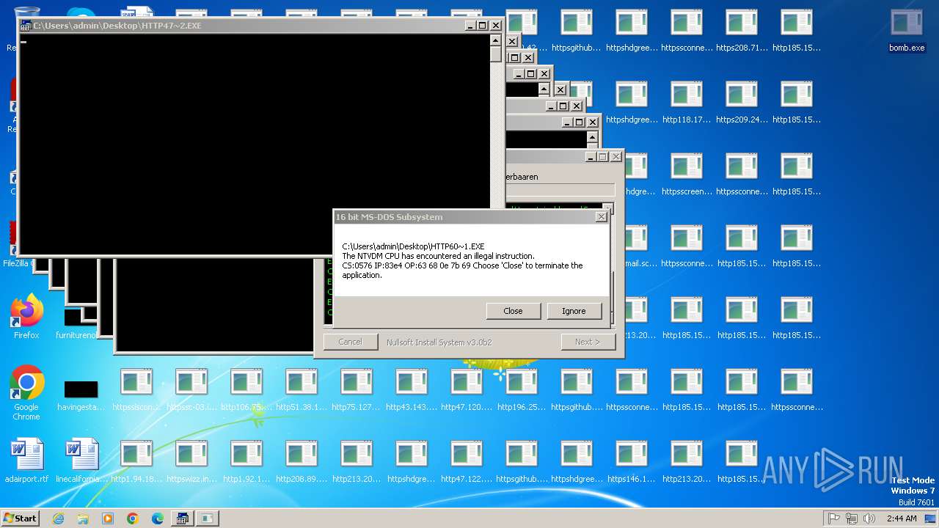Select the http1.92.1... desktop shortcut
This screenshot has width=939, height=528.
point(246,462)
